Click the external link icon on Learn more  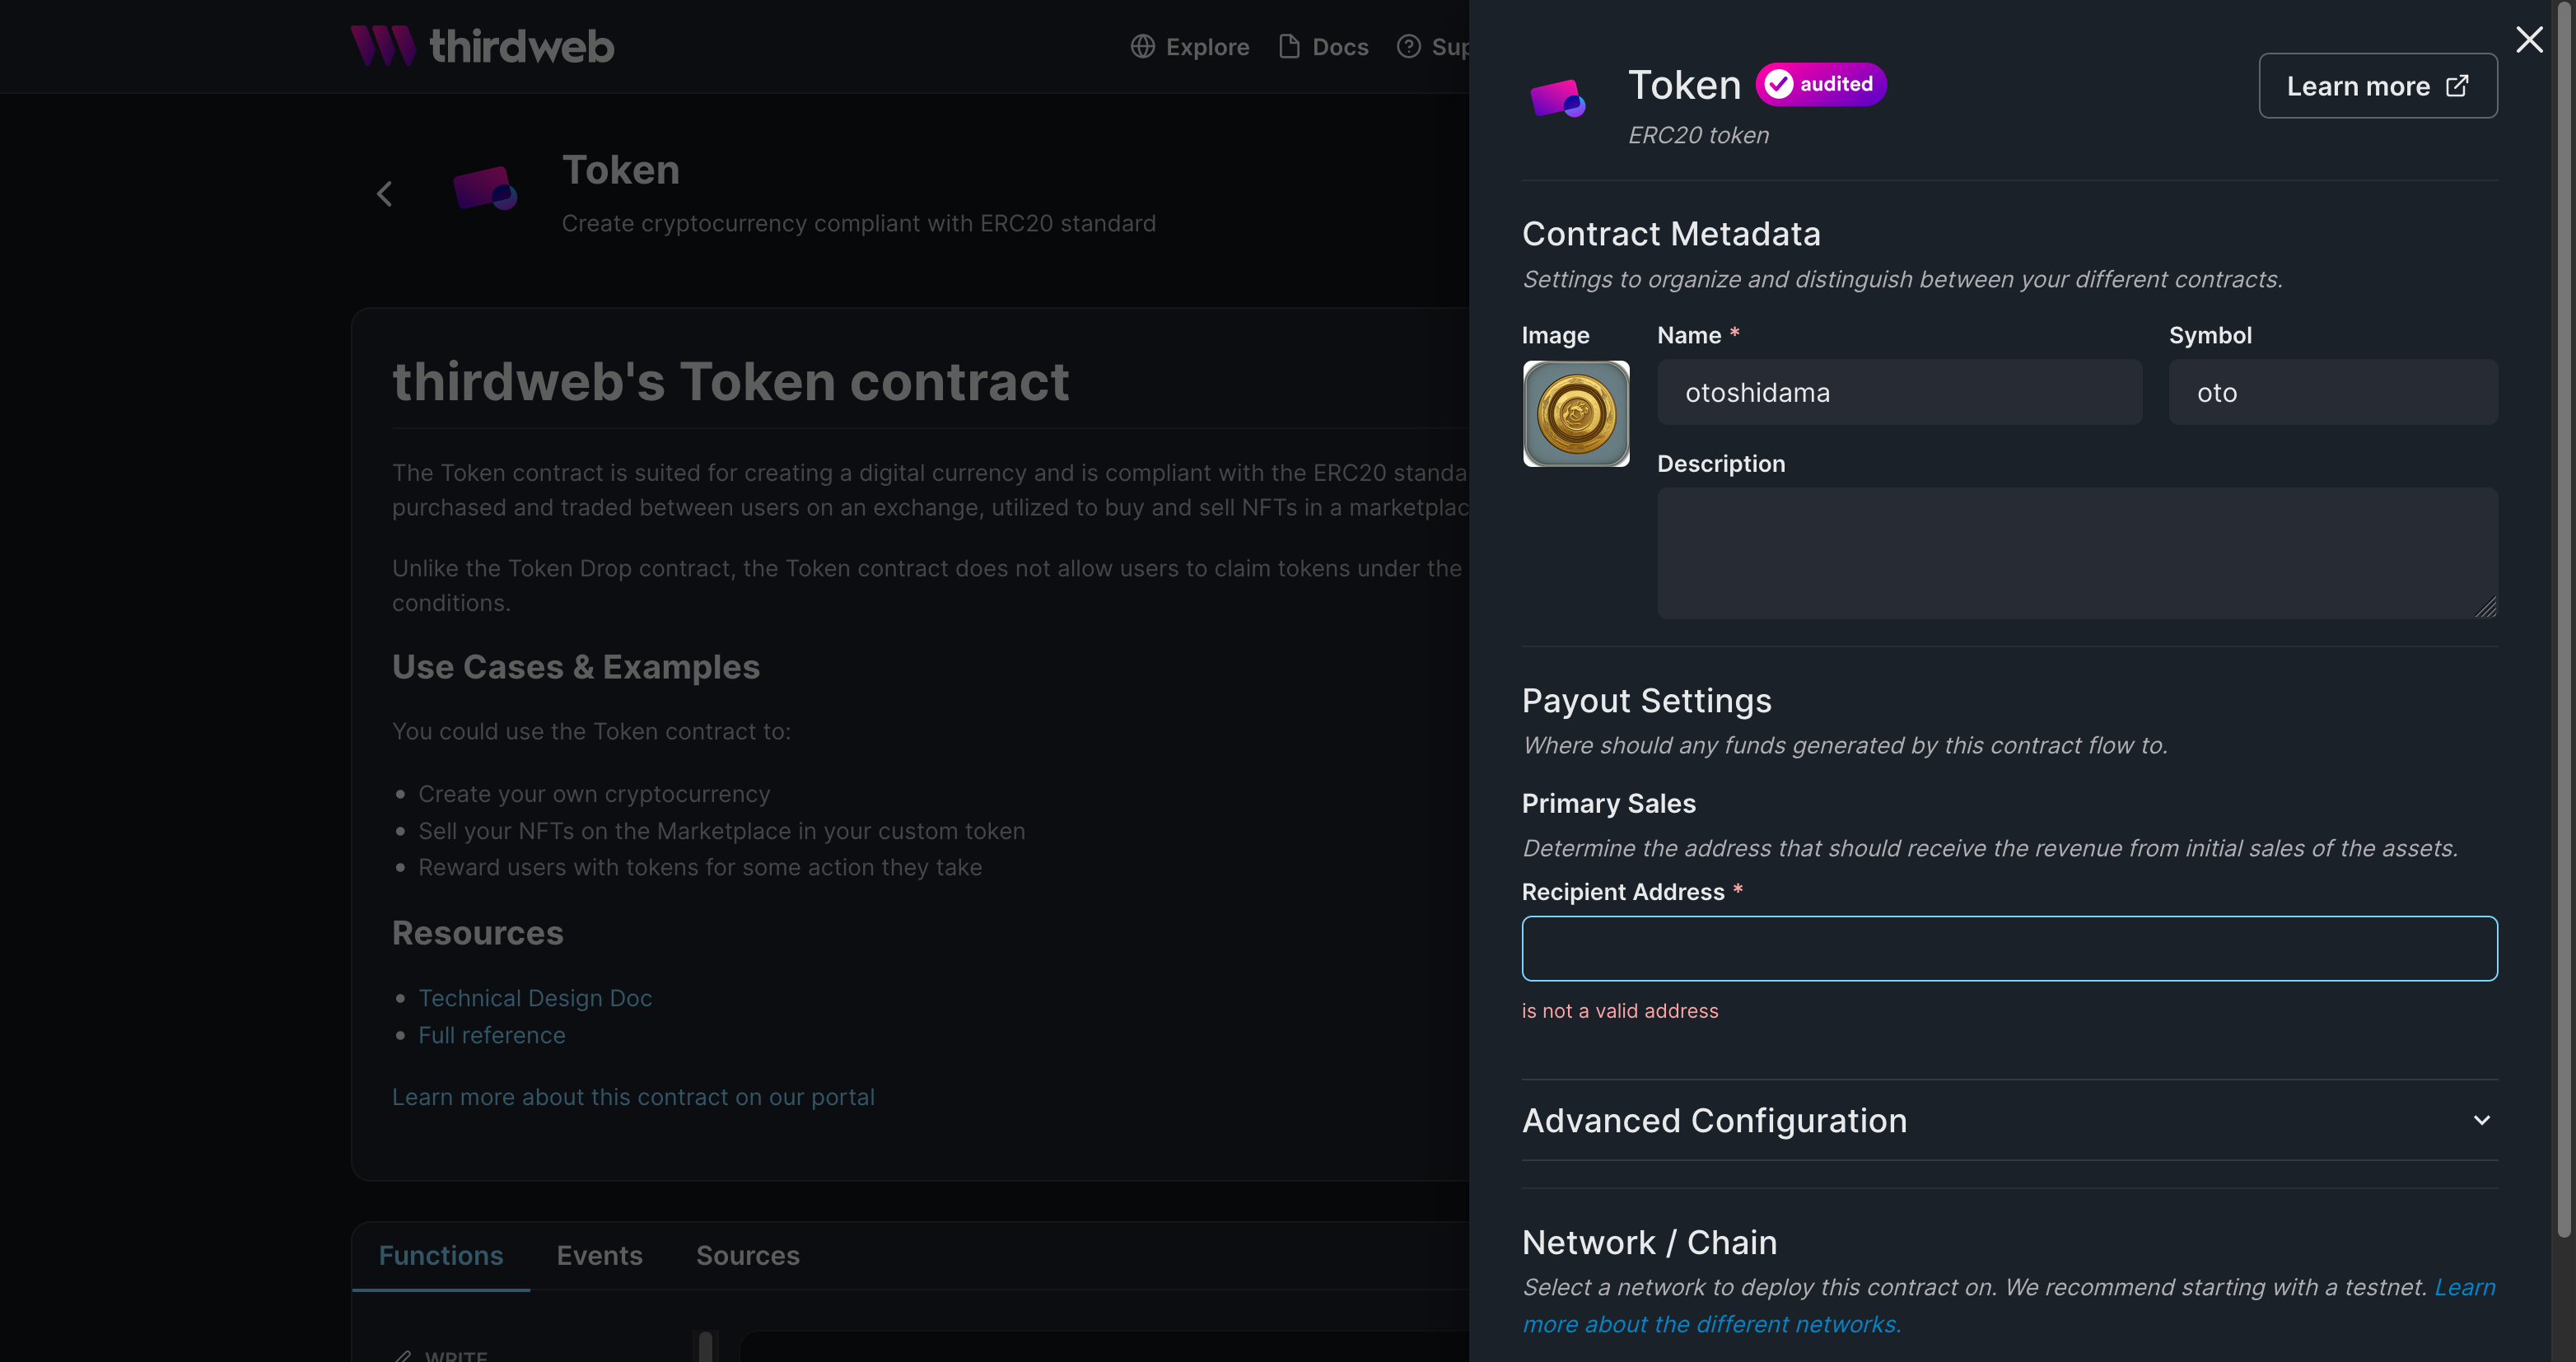tap(2458, 86)
